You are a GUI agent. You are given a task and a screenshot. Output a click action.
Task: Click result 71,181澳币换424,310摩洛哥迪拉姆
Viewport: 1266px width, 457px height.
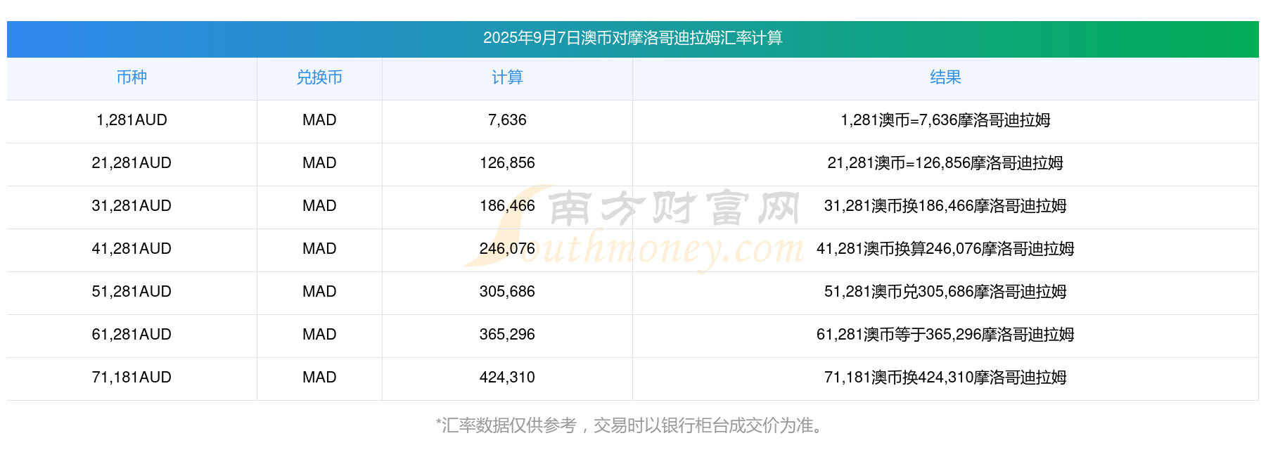pyautogui.click(x=945, y=378)
